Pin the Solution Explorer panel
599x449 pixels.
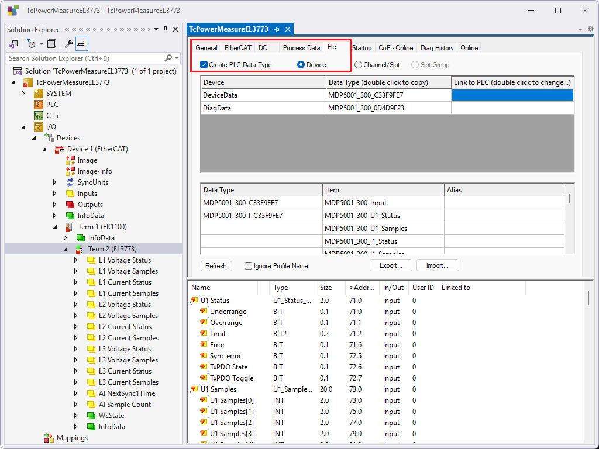(x=166, y=29)
